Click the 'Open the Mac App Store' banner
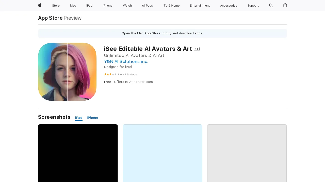The image size is (325, 182). 162,33
